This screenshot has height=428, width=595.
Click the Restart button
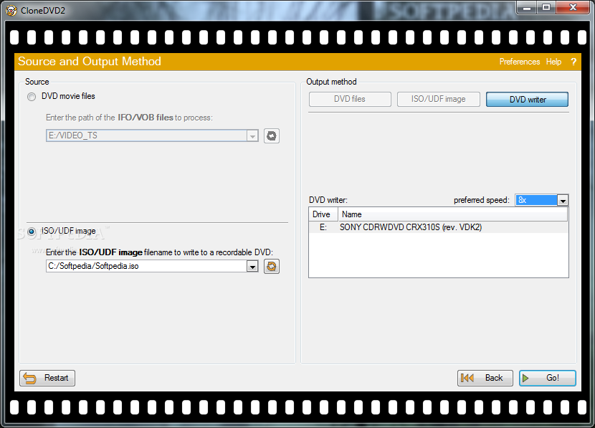pyautogui.click(x=47, y=378)
